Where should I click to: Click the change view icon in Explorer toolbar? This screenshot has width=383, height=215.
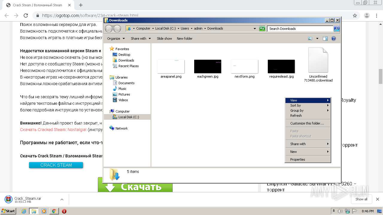310,39
